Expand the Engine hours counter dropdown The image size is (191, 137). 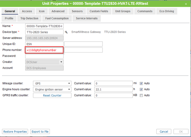coord(52,89)
